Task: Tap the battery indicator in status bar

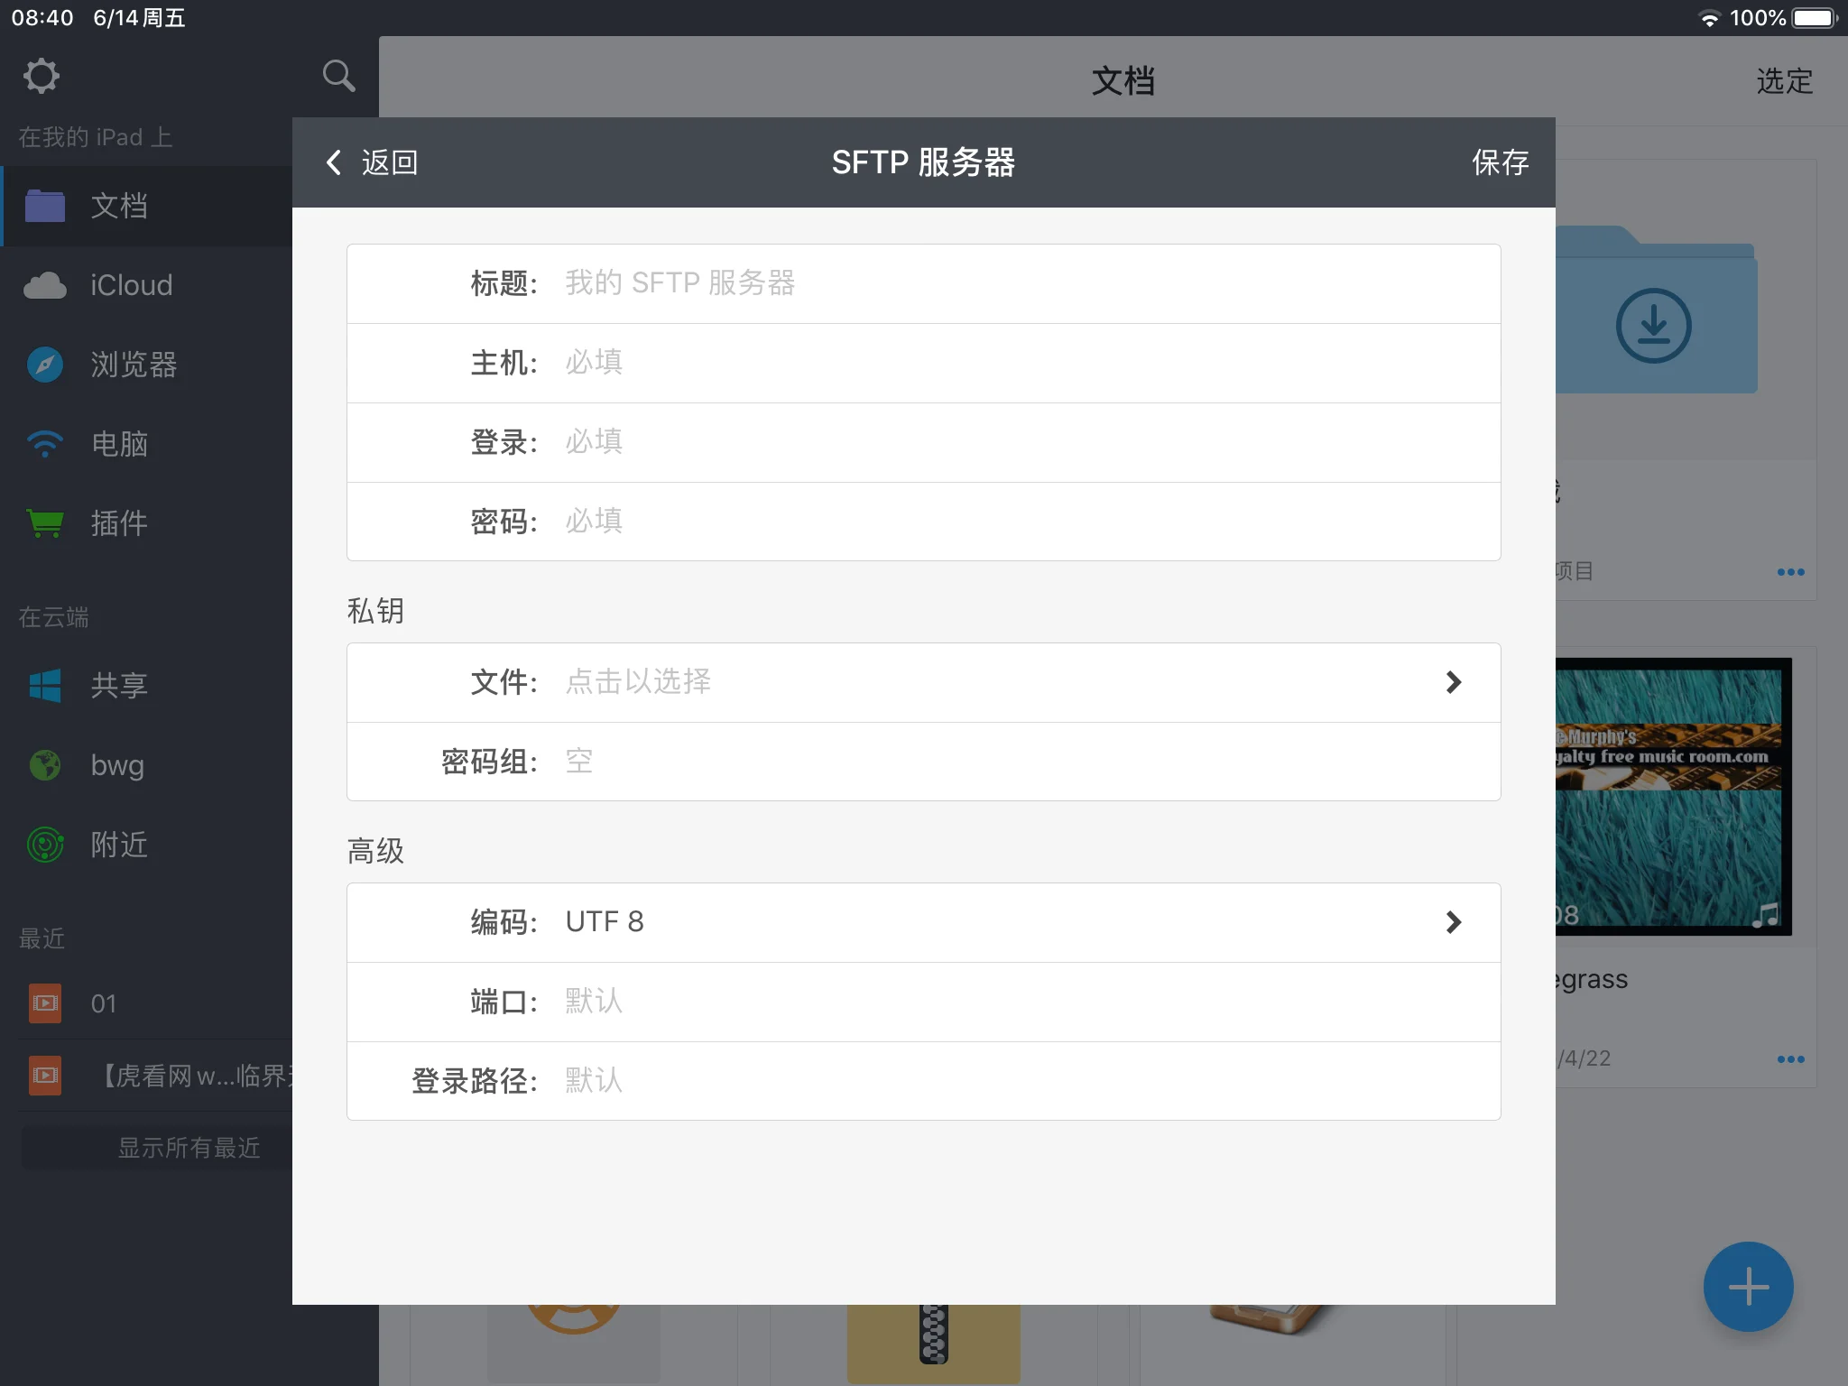Action: (1815, 18)
